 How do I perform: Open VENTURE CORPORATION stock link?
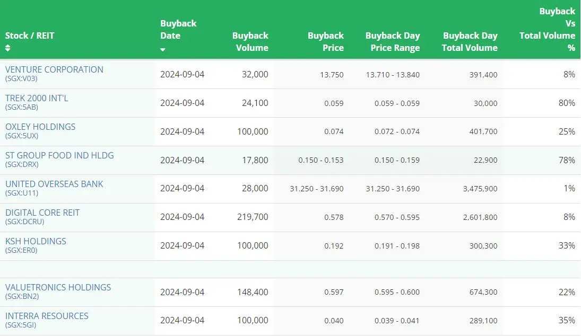tap(54, 69)
